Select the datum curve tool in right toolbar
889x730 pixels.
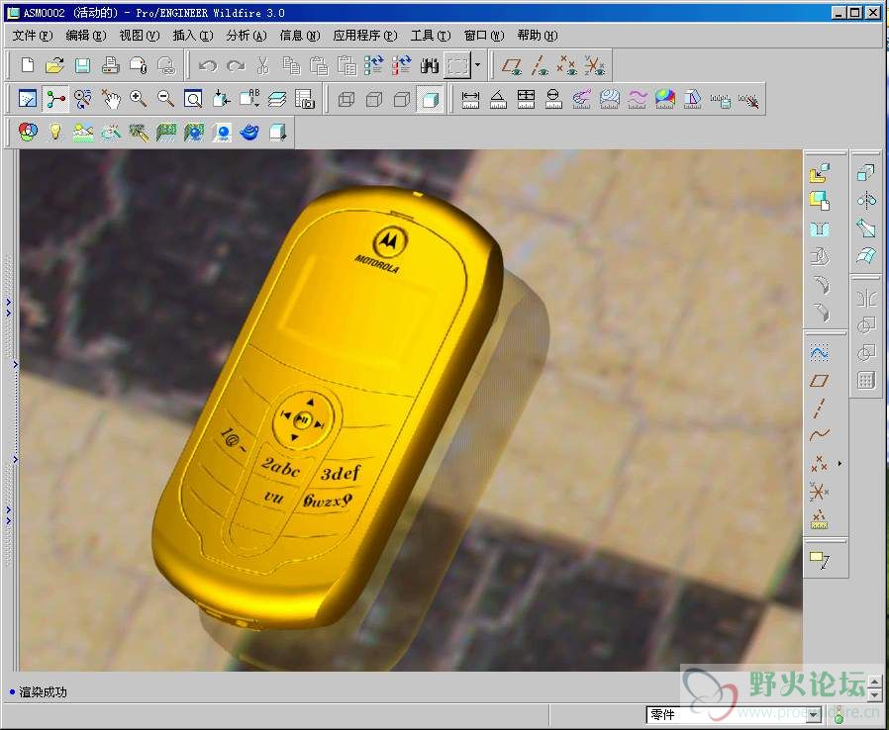coord(820,435)
